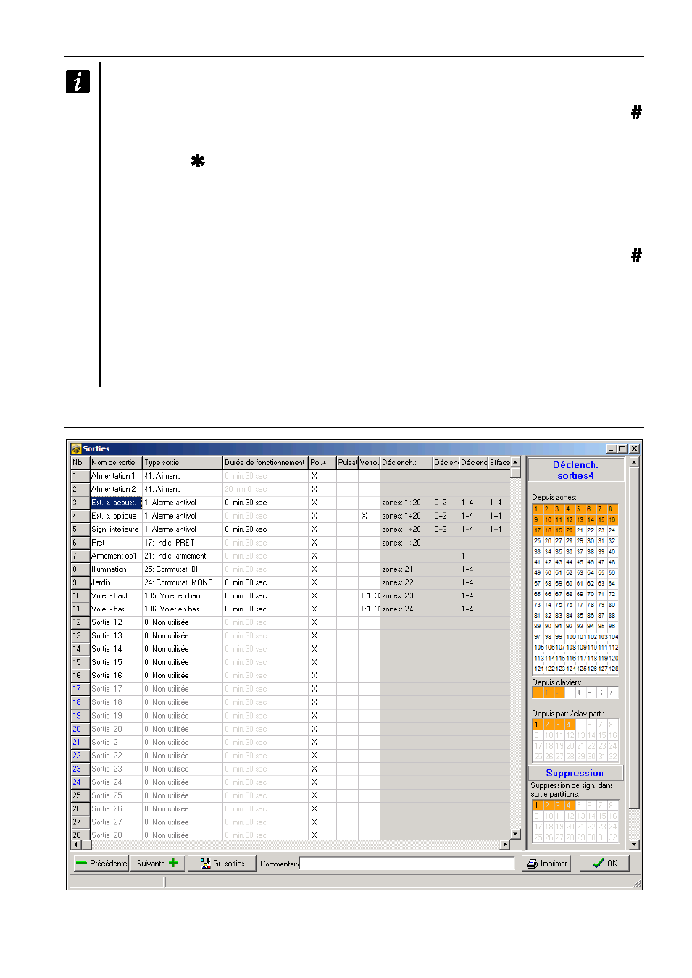
Task: Toggle partition 1 in Suppression de sign grid
Action: 537,806
